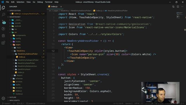Screen dimensions: 186x105
Task: Open the bug-shaped debugger icon in activity bar
Action: (3, 36)
